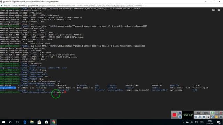The width and height of the screenshot is (223, 125).
Task: Minimize the recorder toolbar
Action: coord(217,113)
